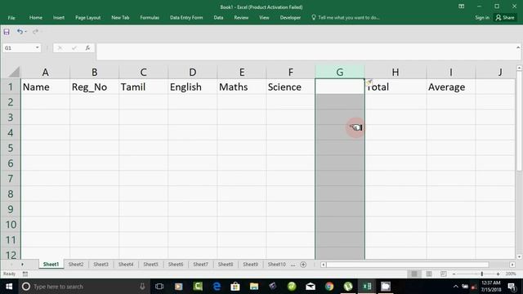Image resolution: width=523 pixels, height=294 pixels.
Task: Click the zoom out minus button
Action: pos(454,274)
